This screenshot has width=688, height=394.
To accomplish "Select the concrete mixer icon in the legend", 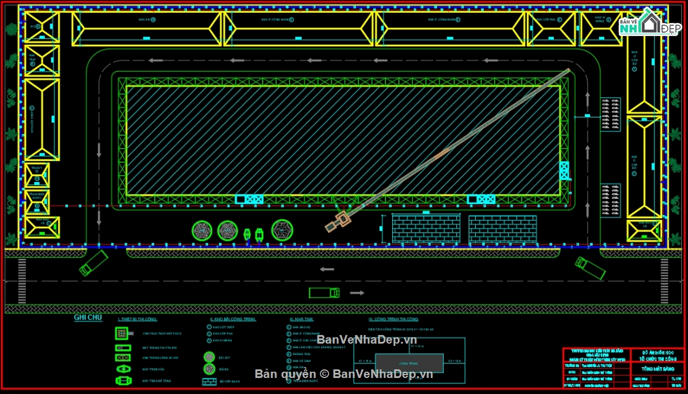I will tap(121, 380).
